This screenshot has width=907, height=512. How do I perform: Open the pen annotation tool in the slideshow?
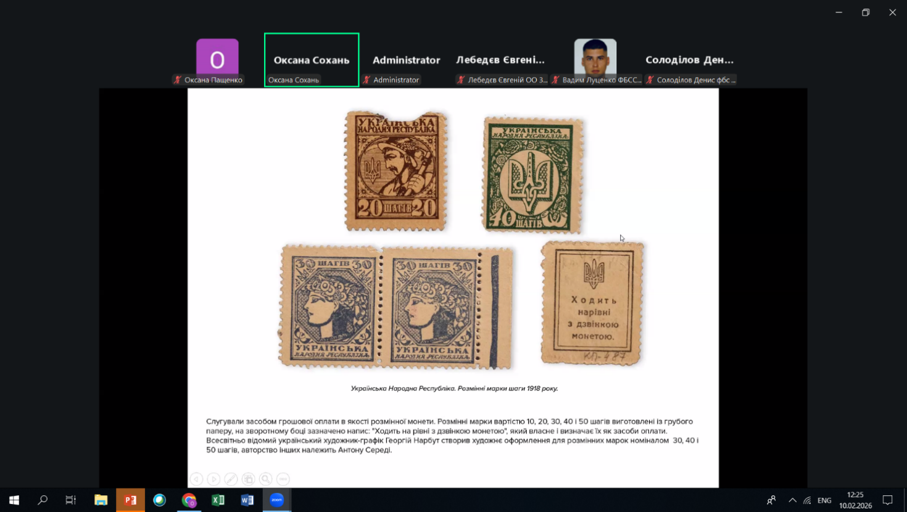tap(231, 479)
